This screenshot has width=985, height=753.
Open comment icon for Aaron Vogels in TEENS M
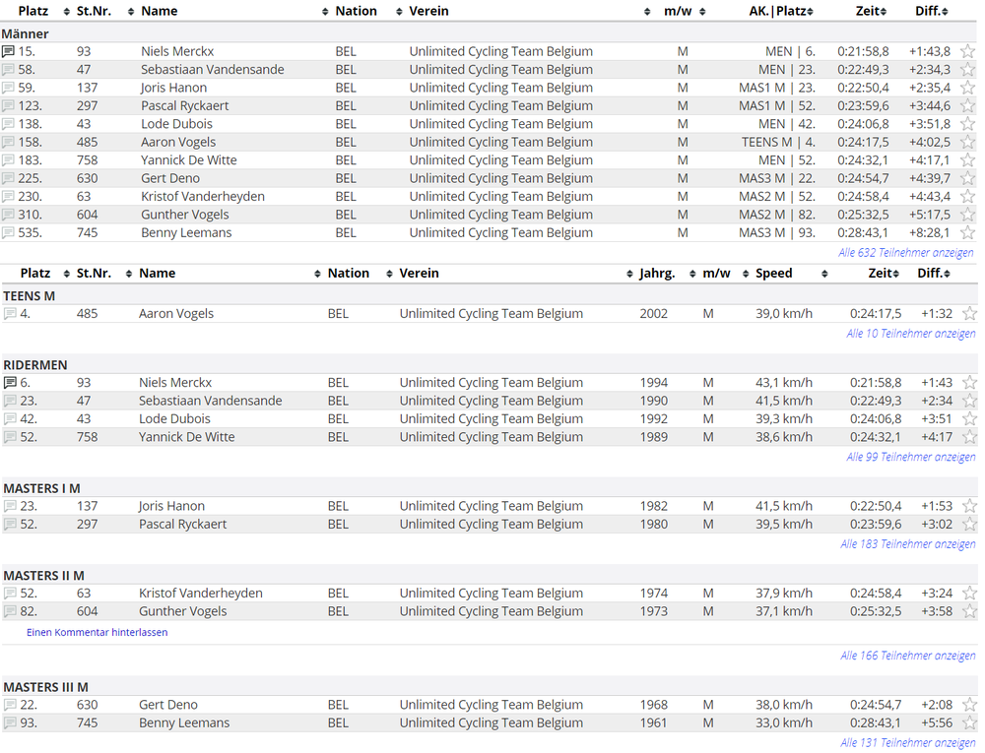coord(10,314)
